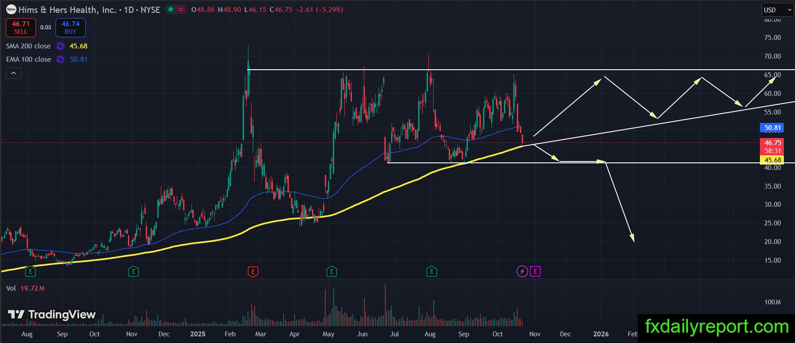Open the purple upcoming earnings marker

pos(535,271)
